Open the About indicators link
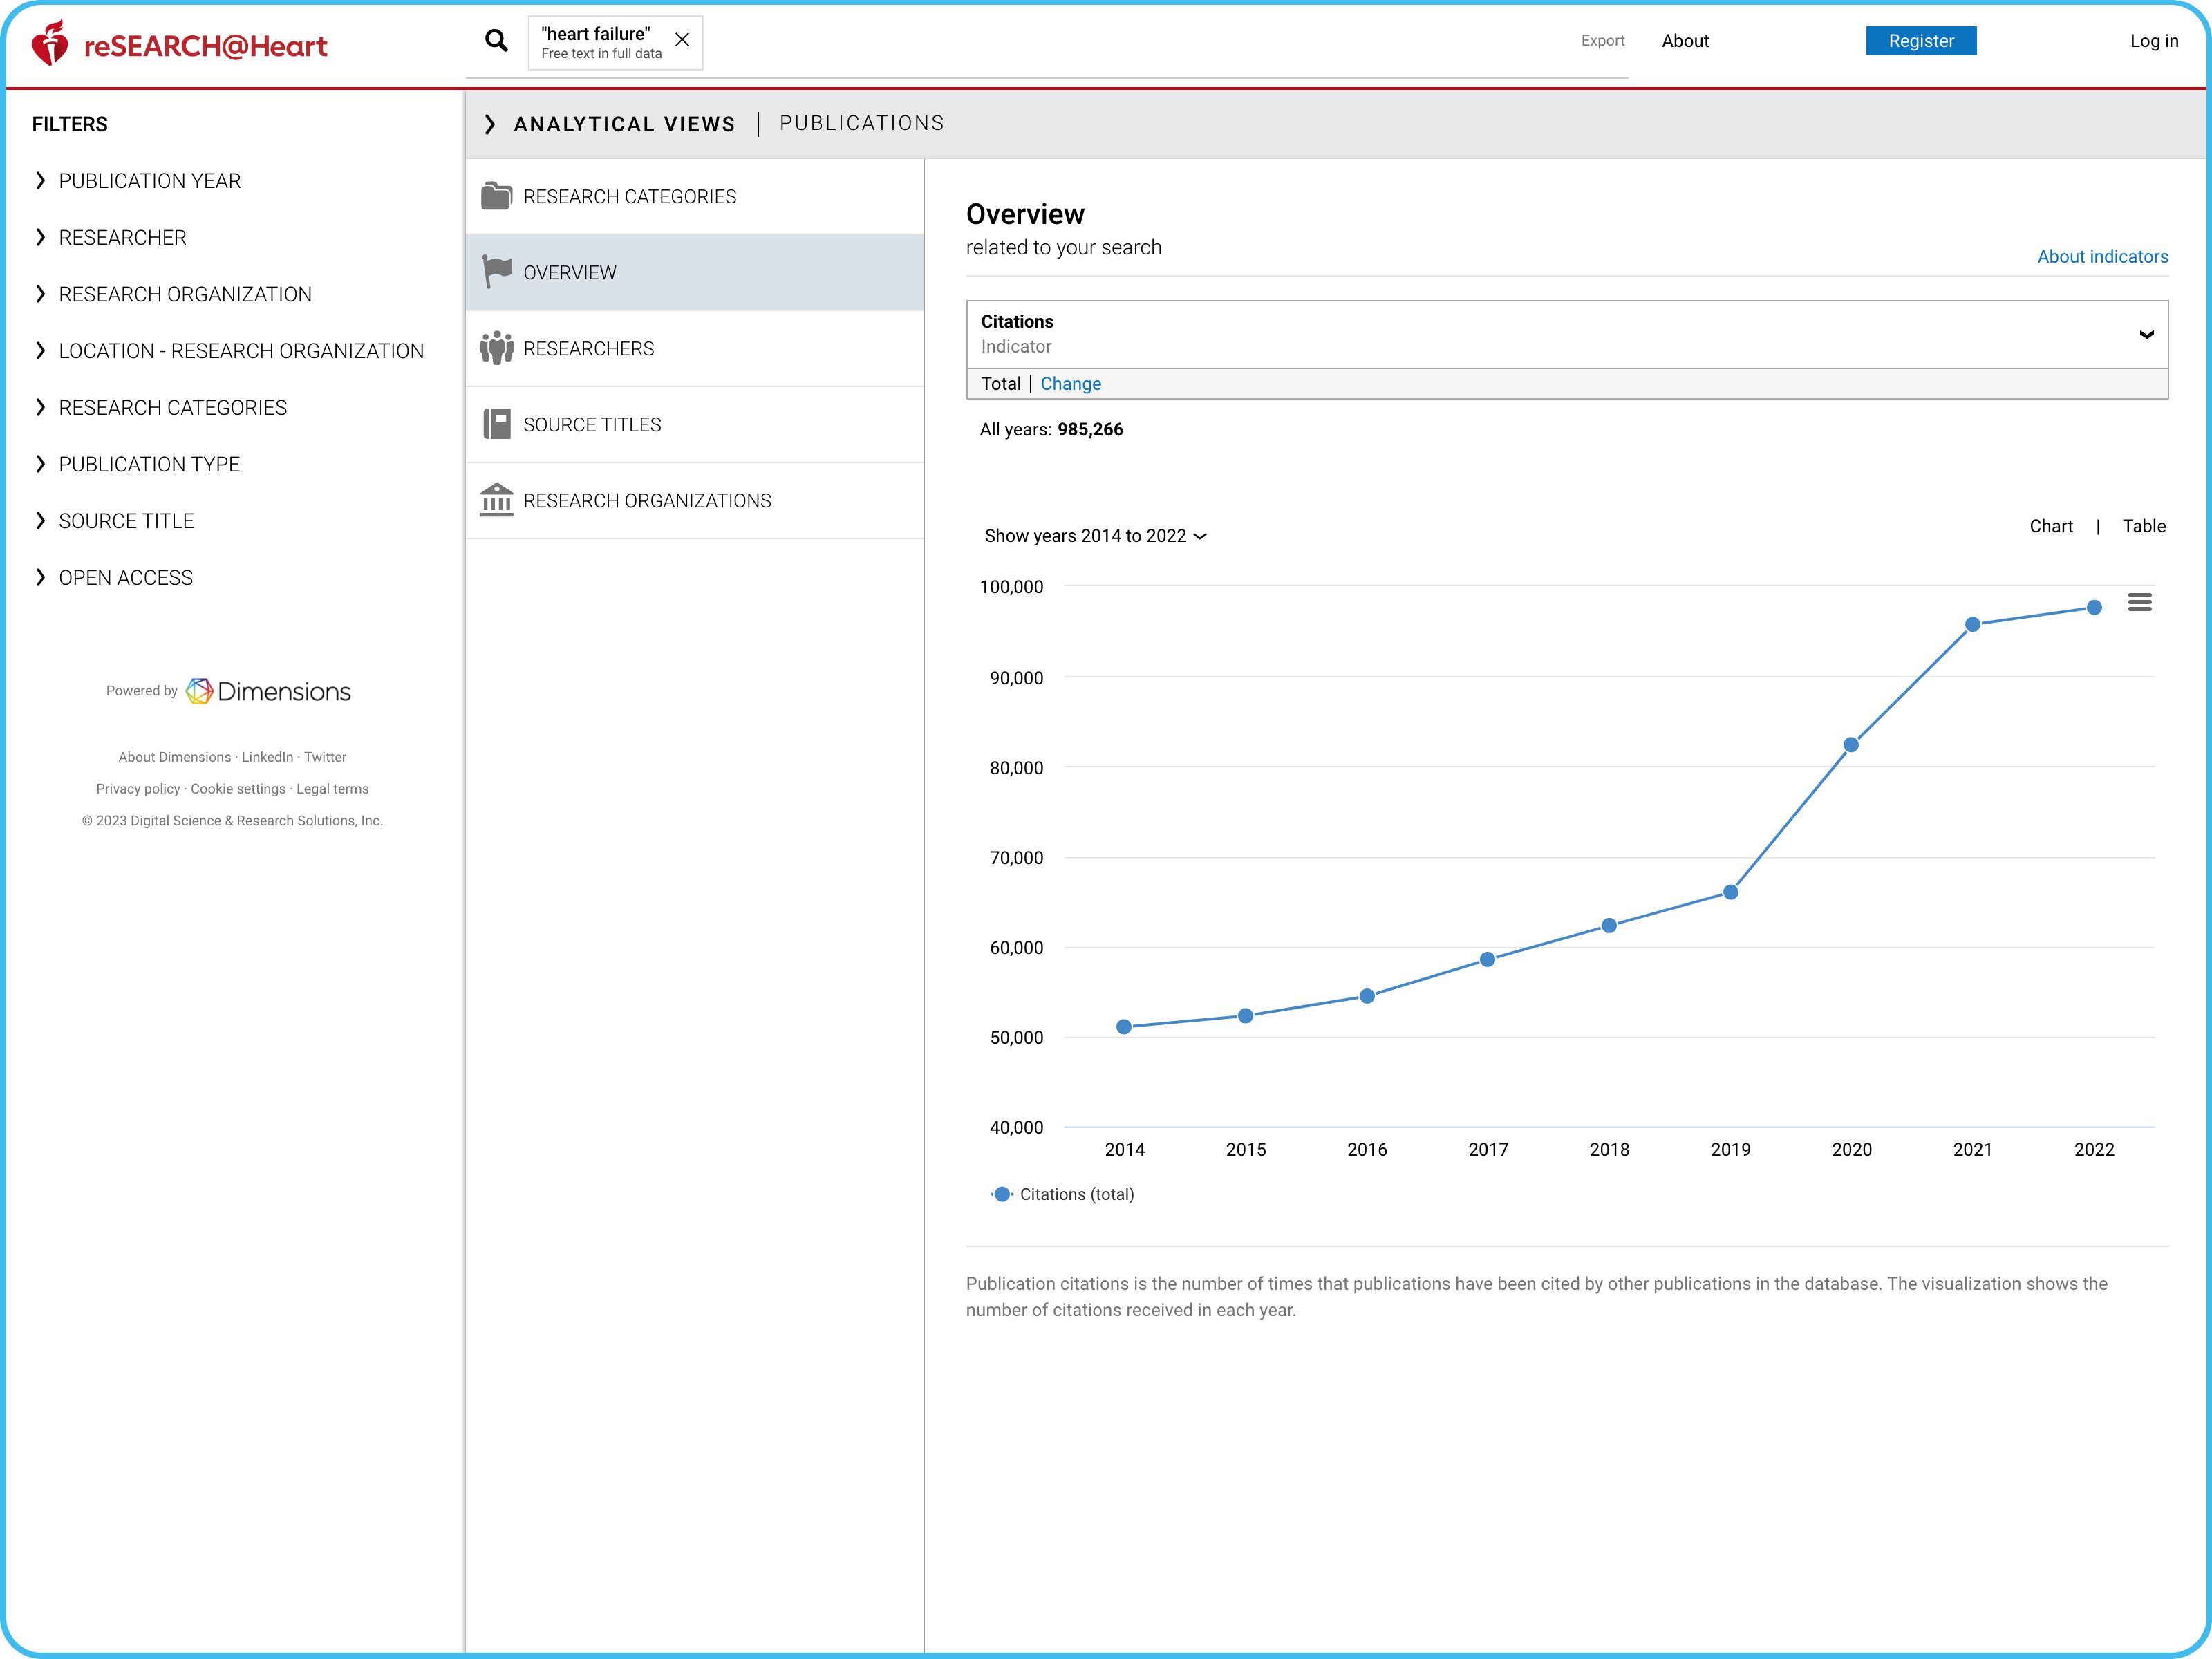This screenshot has height=1659, width=2212. pyautogui.click(x=2102, y=257)
